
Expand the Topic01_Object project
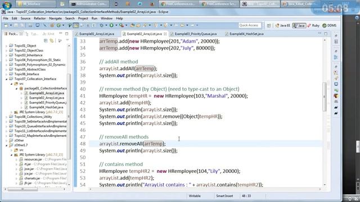click(6, 46)
